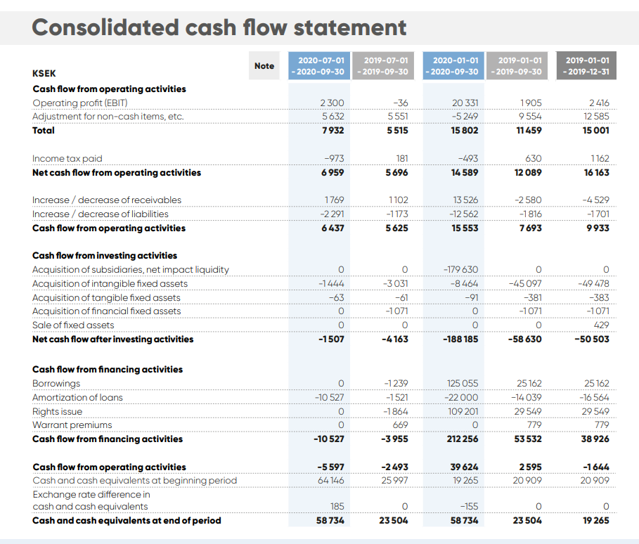Select the 2019-07-01 to 2019-09-30 column header
The image size is (639, 544).
click(381, 66)
